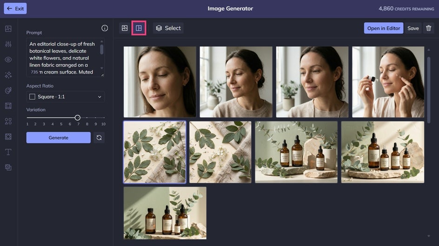The width and height of the screenshot is (439, 246).
Task: Click the gallery scroll-down arrow
Action: (429, 236)
